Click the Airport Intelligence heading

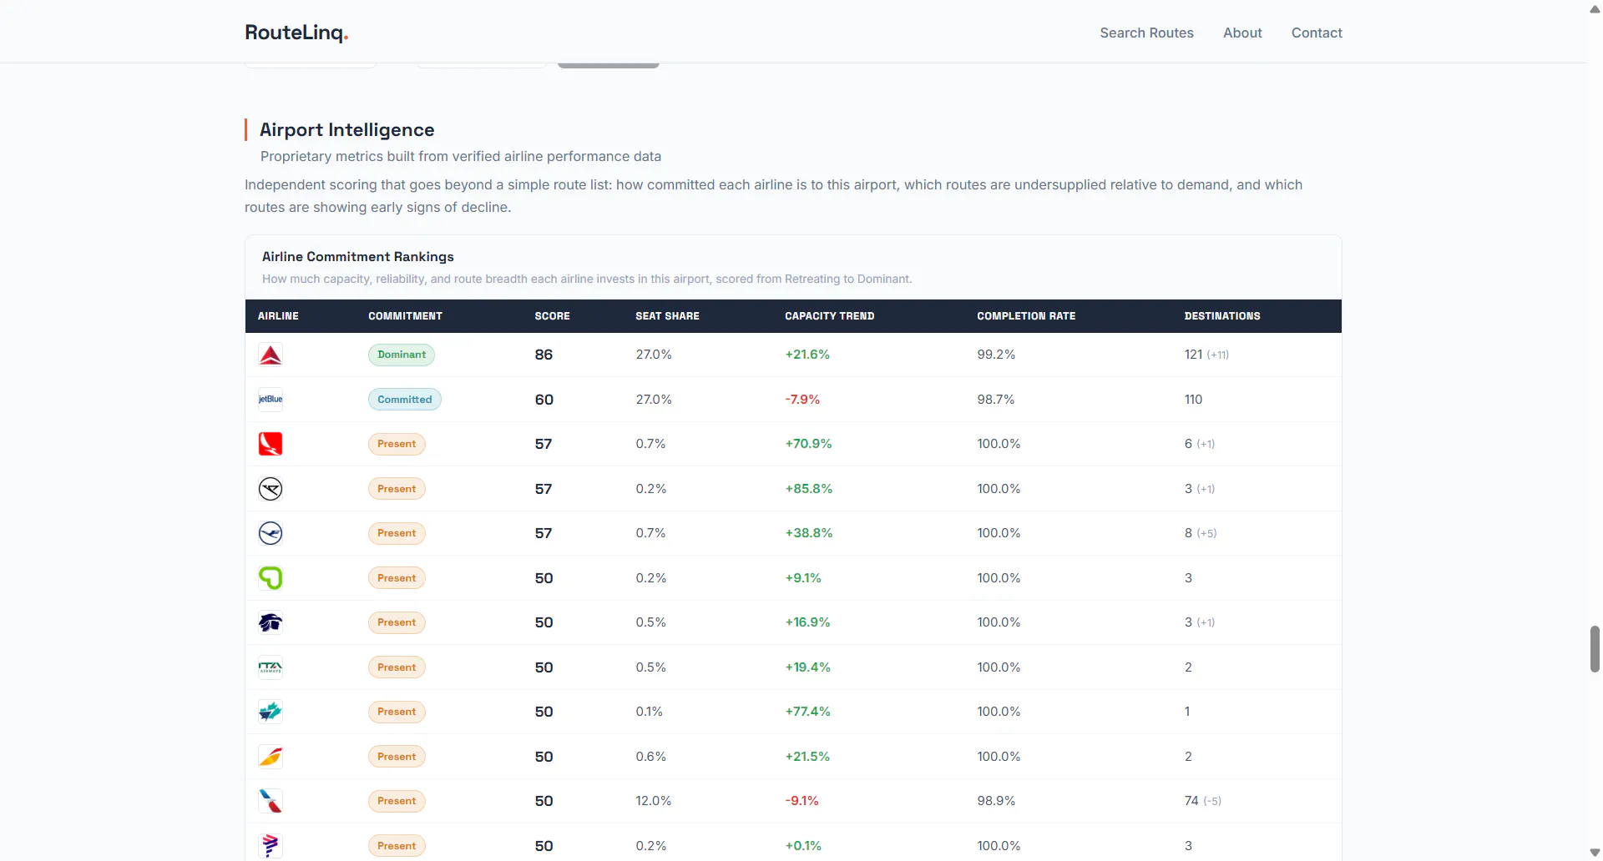point(346,129)
